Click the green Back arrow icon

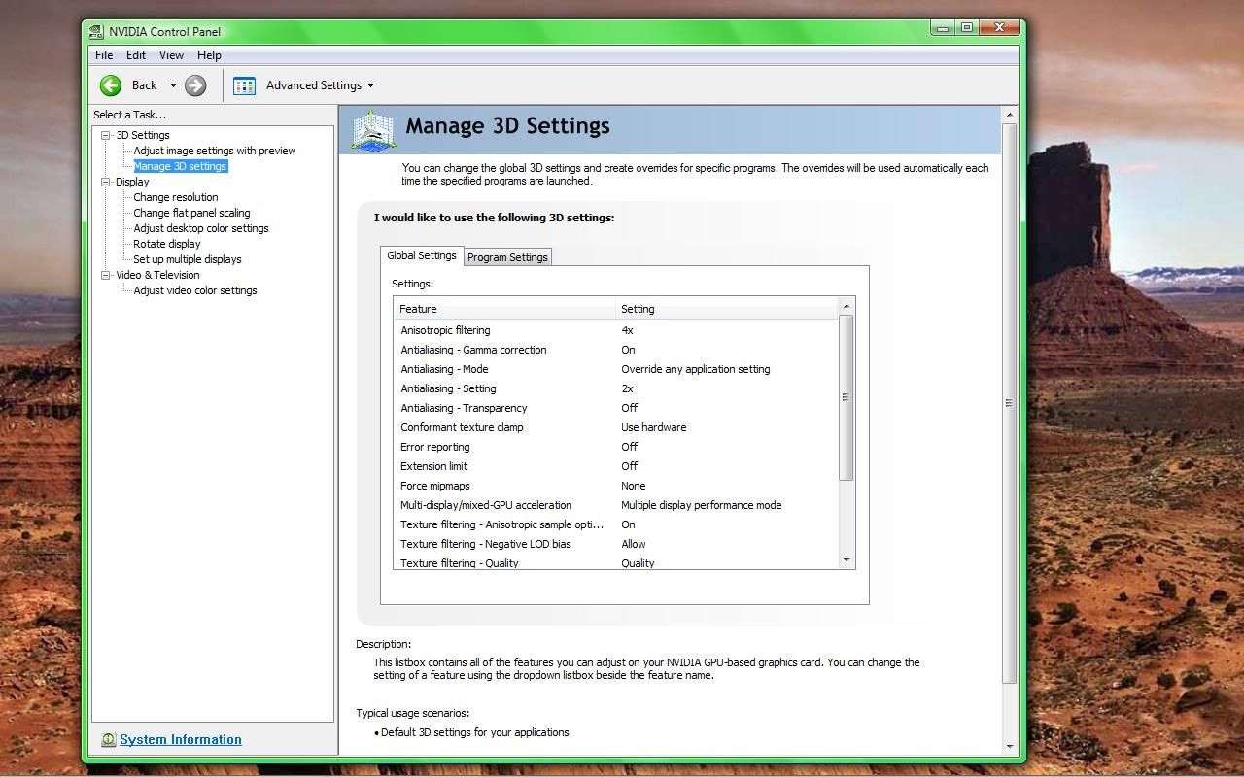point(111,85)
